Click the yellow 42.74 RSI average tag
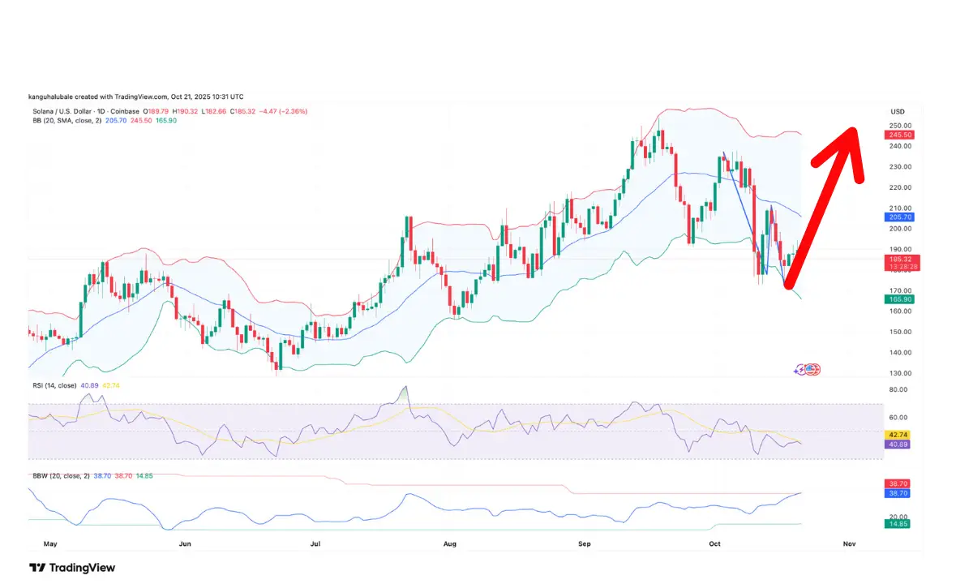Viewport: 973px width, 584px height. [x=898, y=436]
